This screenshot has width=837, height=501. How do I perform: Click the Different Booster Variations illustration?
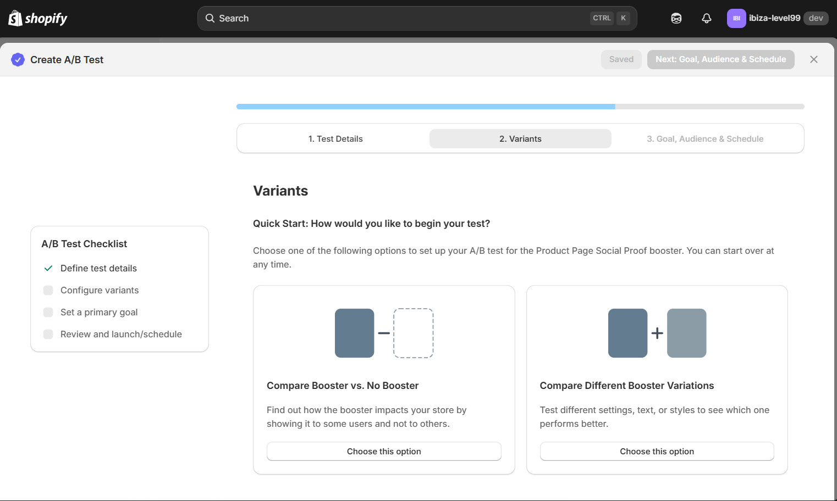[657, 333]
